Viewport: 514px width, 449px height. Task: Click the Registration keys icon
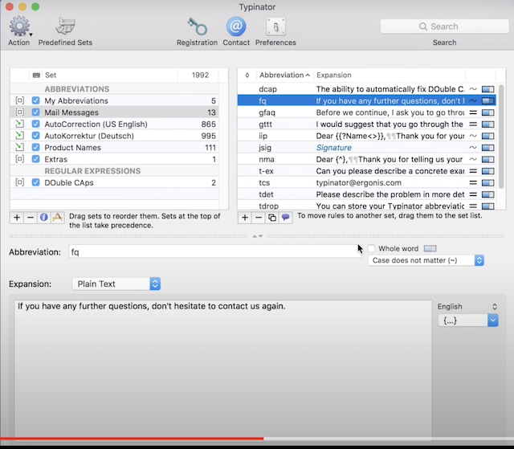click(197, 27)
